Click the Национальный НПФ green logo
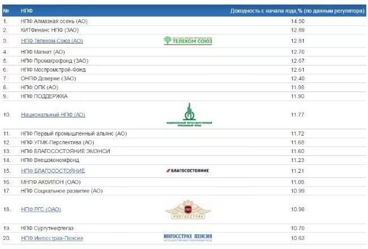The image size is (368, 249). coord(189,115)
